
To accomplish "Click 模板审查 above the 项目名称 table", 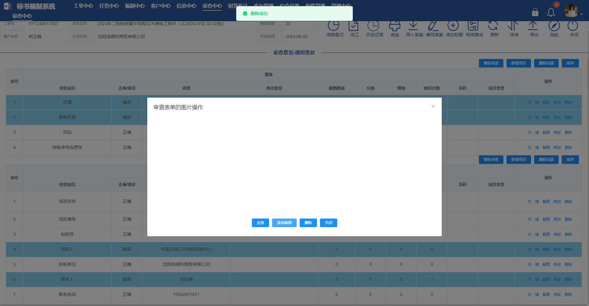I will tap(491, 160).
